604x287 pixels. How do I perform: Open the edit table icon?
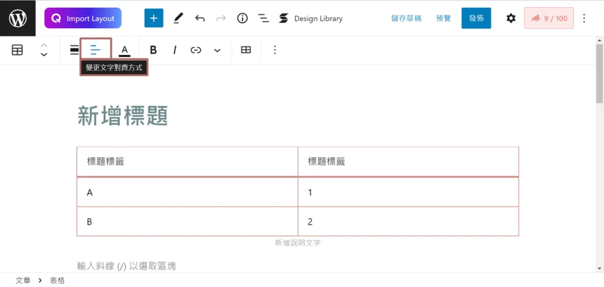tap(246, 50)
